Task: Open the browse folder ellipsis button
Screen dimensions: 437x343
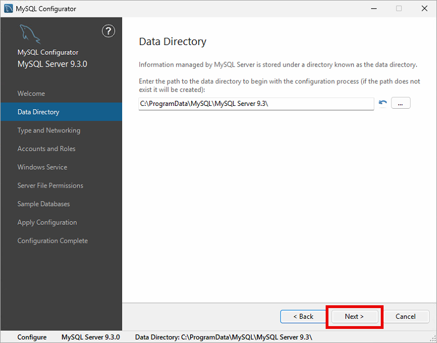Action: point(400,103)
